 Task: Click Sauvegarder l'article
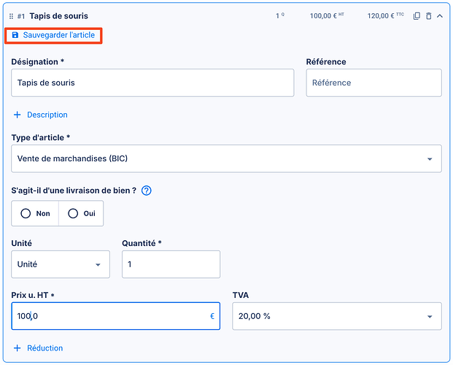[x=58, y=35]
